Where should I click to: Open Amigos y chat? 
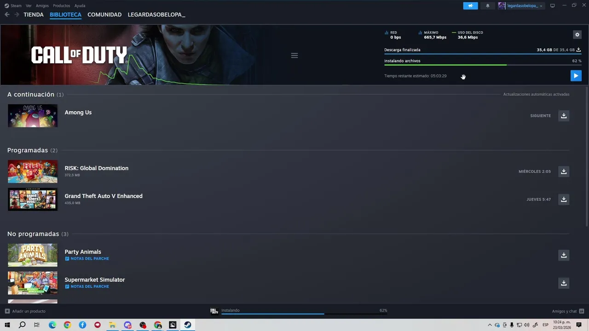pyautogui.click(x=568, y=311)
